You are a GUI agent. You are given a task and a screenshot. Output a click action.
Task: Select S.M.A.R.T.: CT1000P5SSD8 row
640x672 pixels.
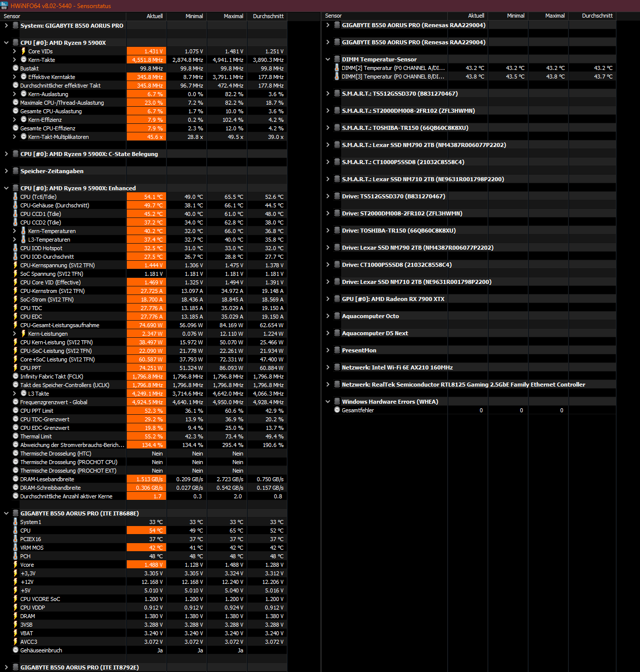point(469,162)
